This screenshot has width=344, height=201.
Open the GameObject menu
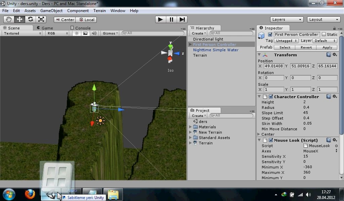point(51,11)
